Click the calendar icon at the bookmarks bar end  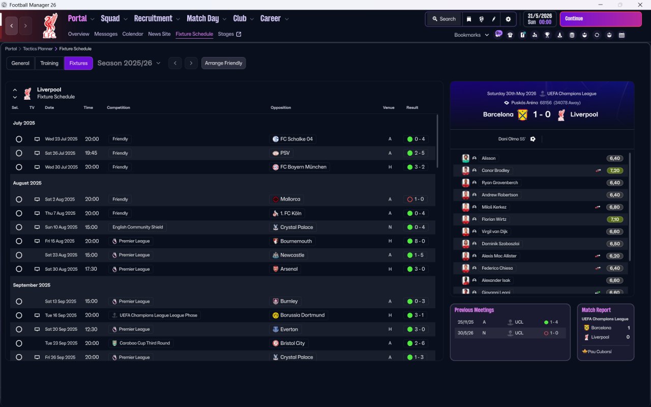point(622,35)
